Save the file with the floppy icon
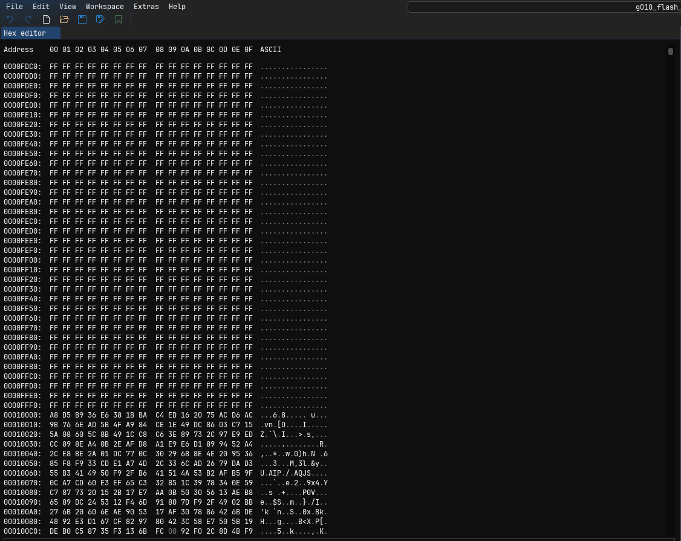 click(82, 19)
